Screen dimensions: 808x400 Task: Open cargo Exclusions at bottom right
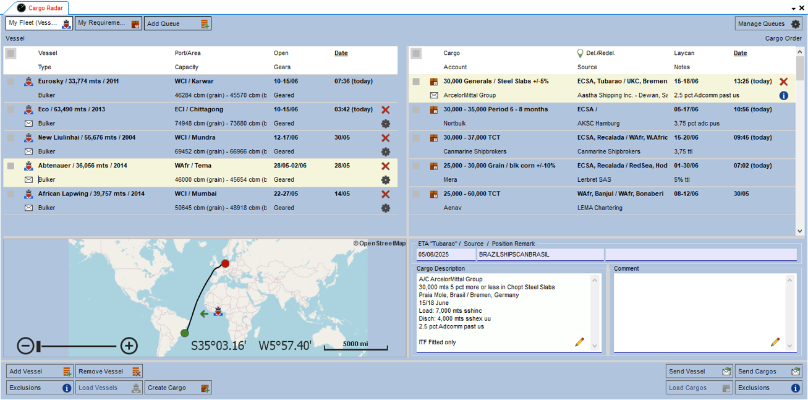[x=768, y=388]
